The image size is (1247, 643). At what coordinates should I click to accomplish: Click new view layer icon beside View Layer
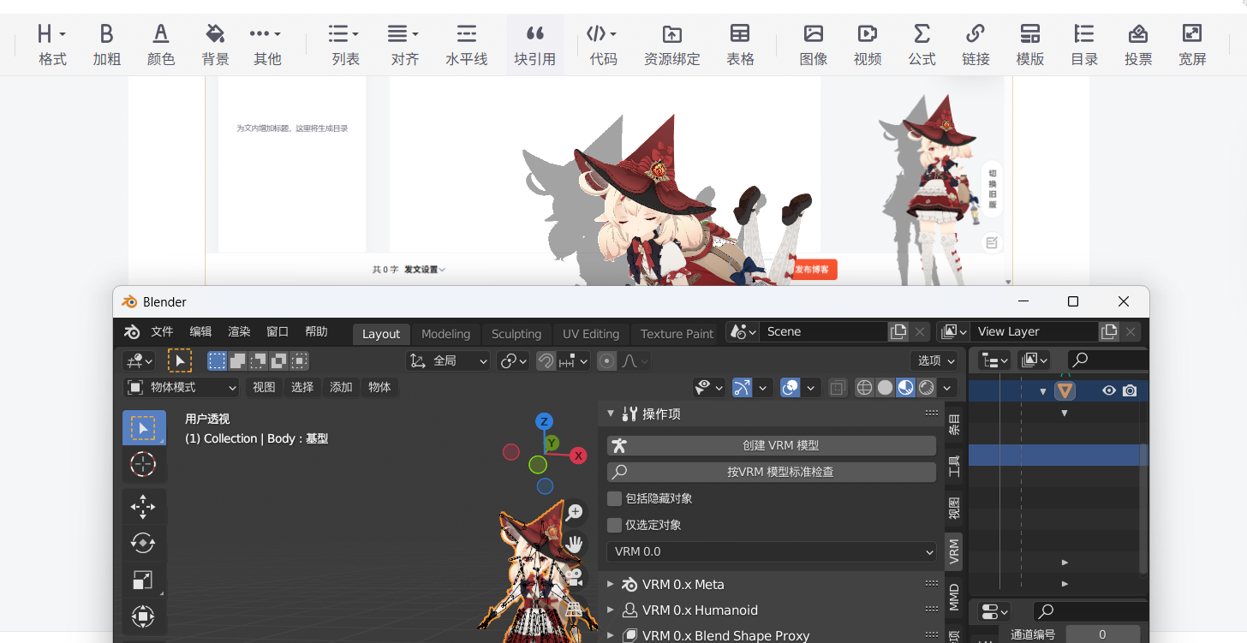[x=1109, y=332]
